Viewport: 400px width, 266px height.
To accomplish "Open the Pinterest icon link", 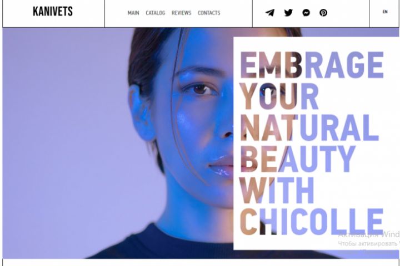I will click(323, 13).
